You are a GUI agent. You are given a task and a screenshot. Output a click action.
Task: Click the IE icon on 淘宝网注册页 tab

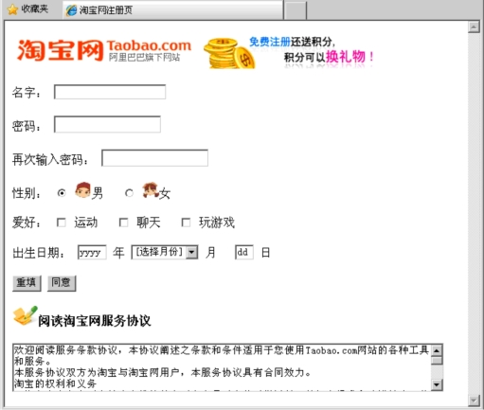71,10
